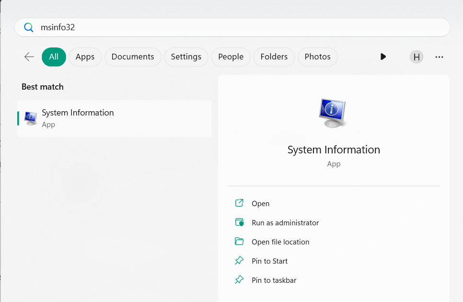463x302 pixels.
Task: Switch to the Documents filter tab
Action: [133, 57]
